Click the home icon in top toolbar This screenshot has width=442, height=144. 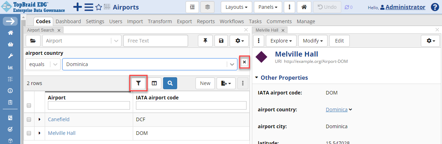point(304,7)
